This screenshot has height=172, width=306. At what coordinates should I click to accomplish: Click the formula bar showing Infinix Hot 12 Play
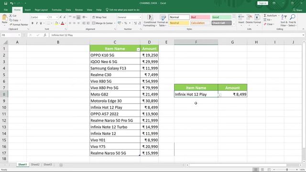tap(175, 35)
